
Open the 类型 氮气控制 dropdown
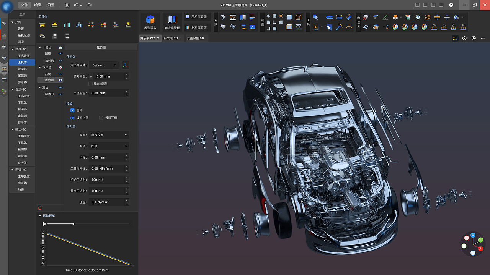[x=109, y=135]
